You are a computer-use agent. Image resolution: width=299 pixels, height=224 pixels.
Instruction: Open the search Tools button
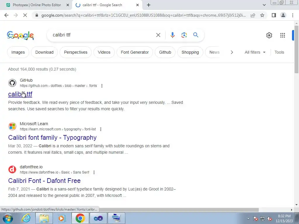[279, 52]
